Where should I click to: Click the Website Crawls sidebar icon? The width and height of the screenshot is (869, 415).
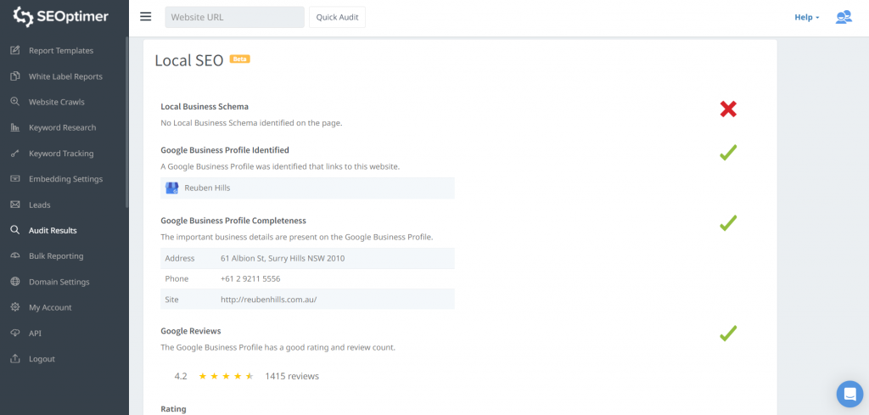pyautogui.click(x=15, y=102)
